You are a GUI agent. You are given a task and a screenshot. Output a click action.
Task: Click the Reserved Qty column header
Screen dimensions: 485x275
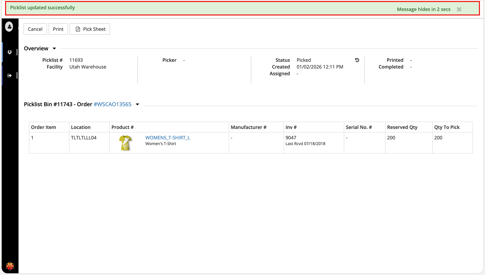pyautogui.click(x=402, y=127)
